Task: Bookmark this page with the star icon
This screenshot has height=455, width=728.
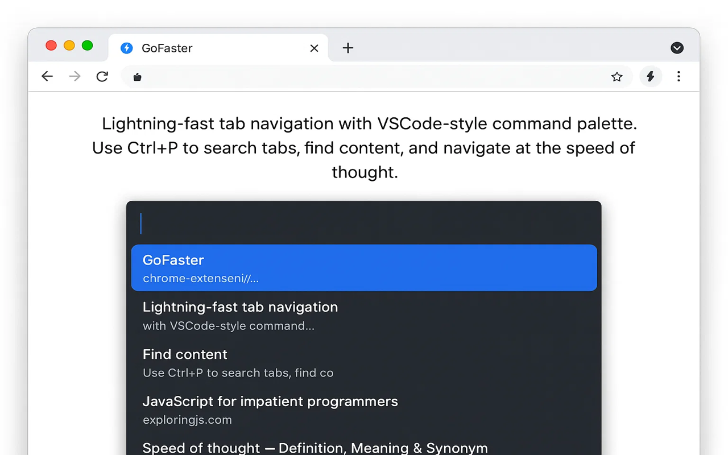Action: pyautogui.click(x=617, y=77)
